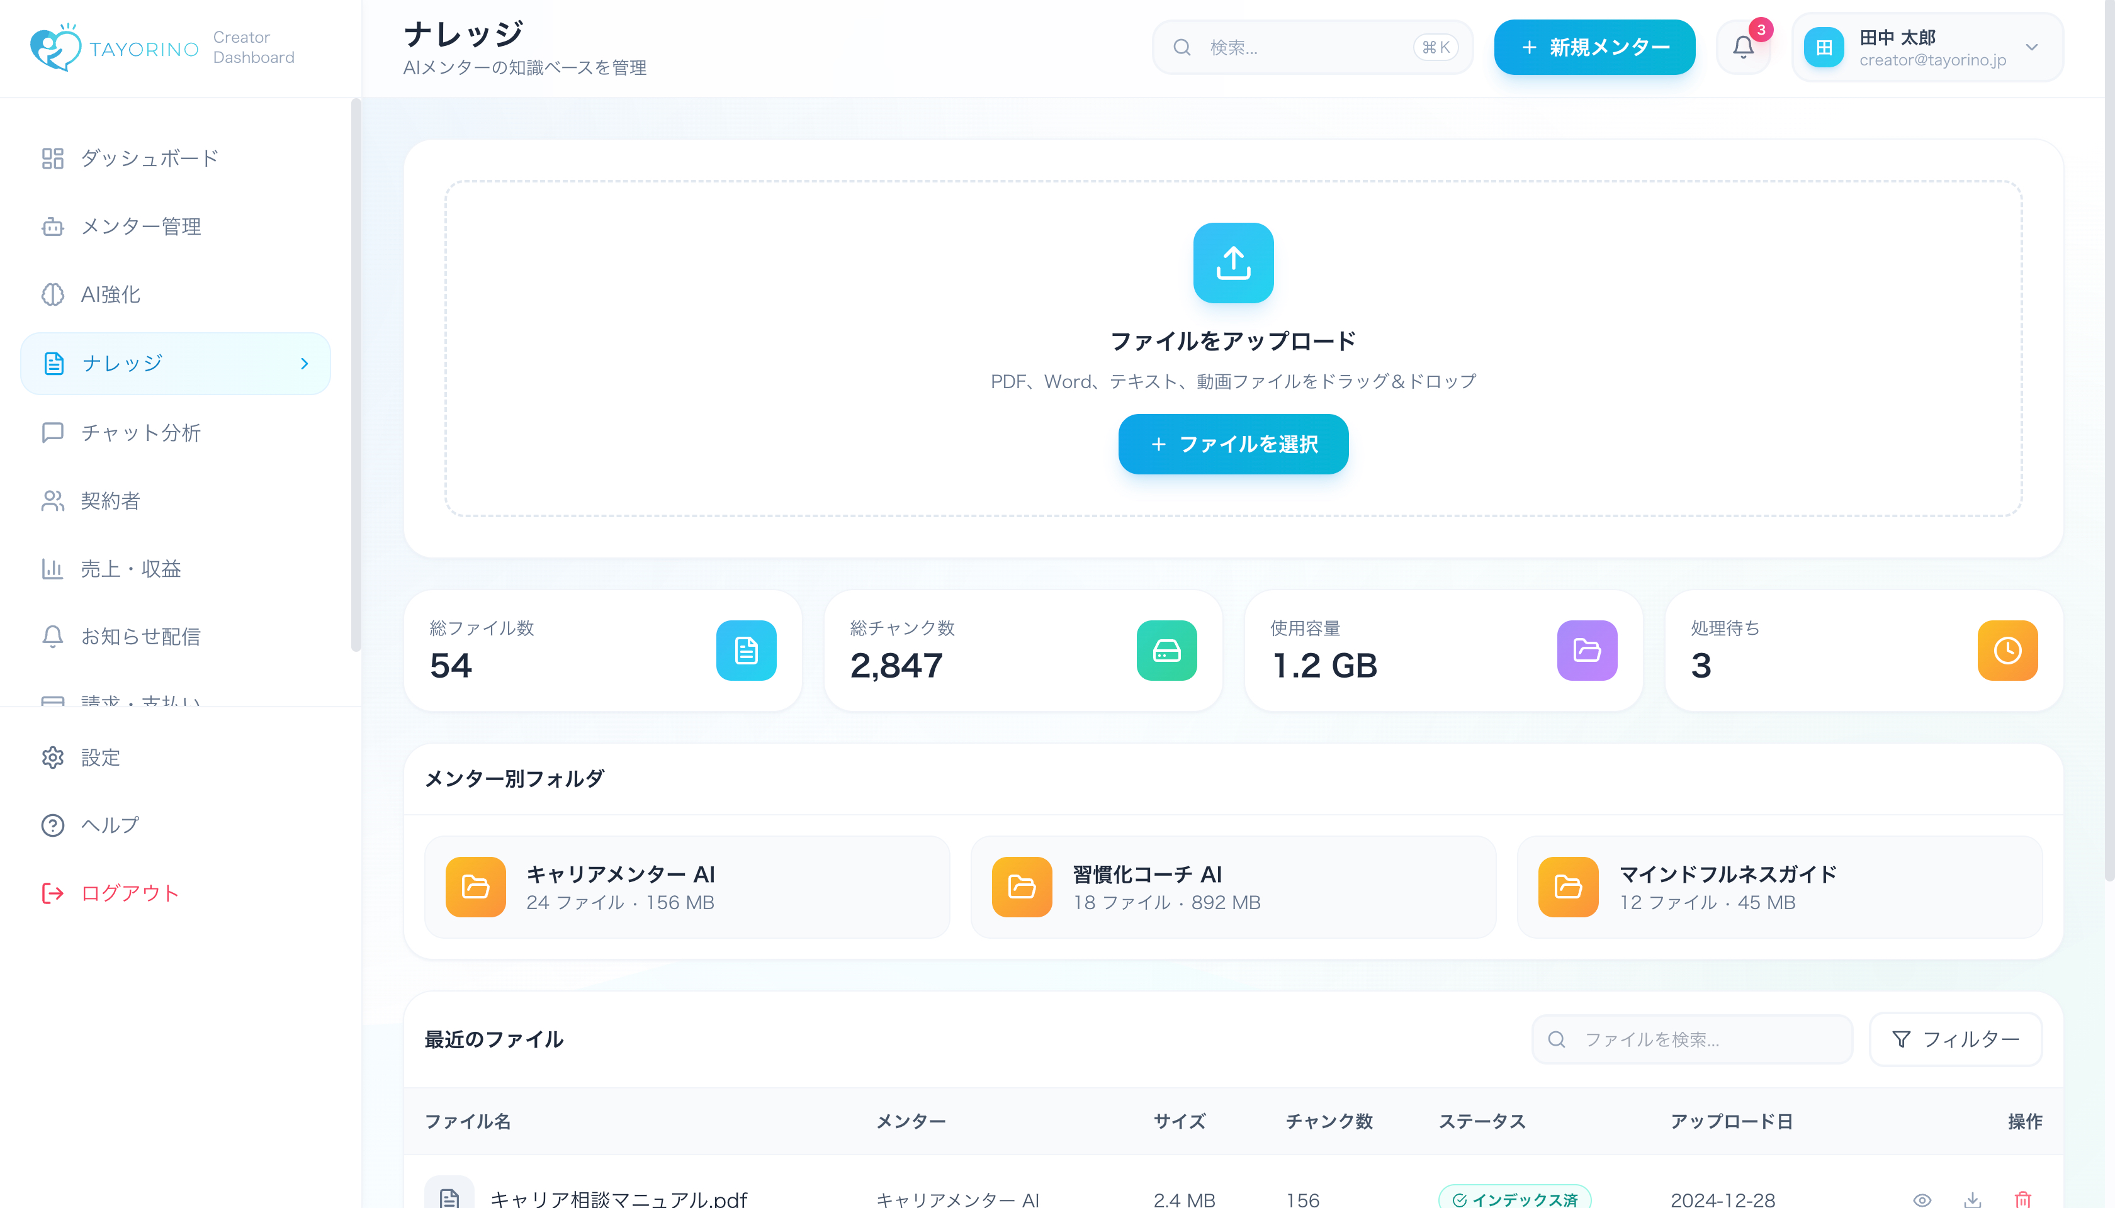2115x1208 pixels.
Task: Click the upload arrow icon in the drop zone
Action: click(x=1232, y=262)
